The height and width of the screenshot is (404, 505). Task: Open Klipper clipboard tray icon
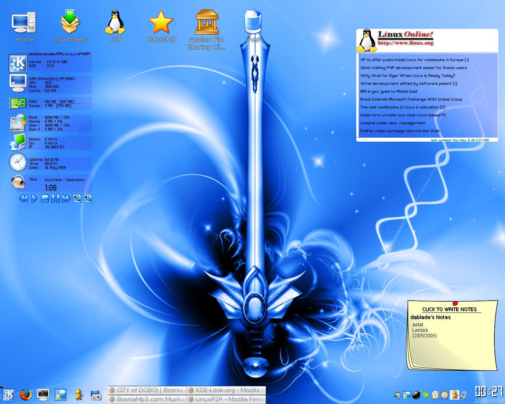(435, 395)
